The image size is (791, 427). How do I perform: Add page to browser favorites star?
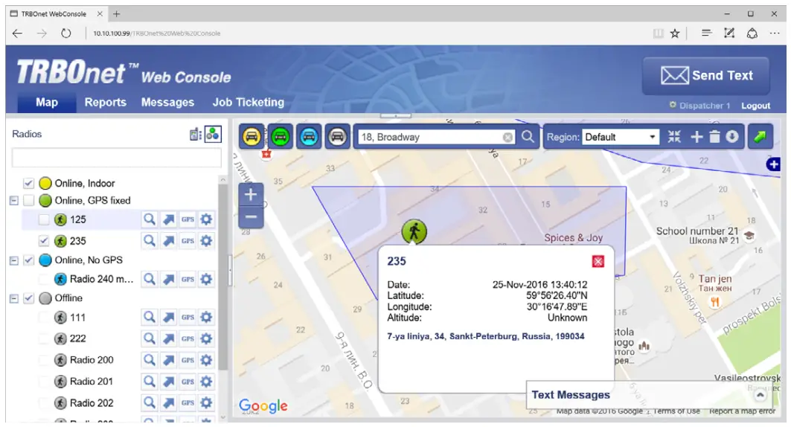click(x=675, y=33)
